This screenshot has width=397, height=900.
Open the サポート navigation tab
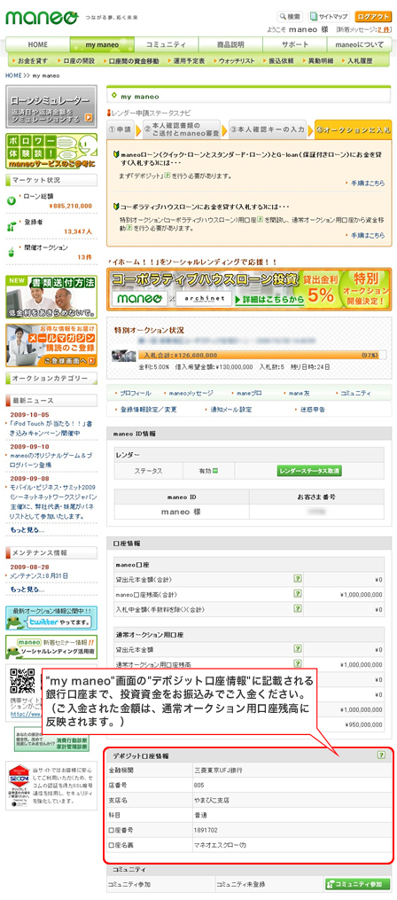pyautogui.click(x=295, y=44)
